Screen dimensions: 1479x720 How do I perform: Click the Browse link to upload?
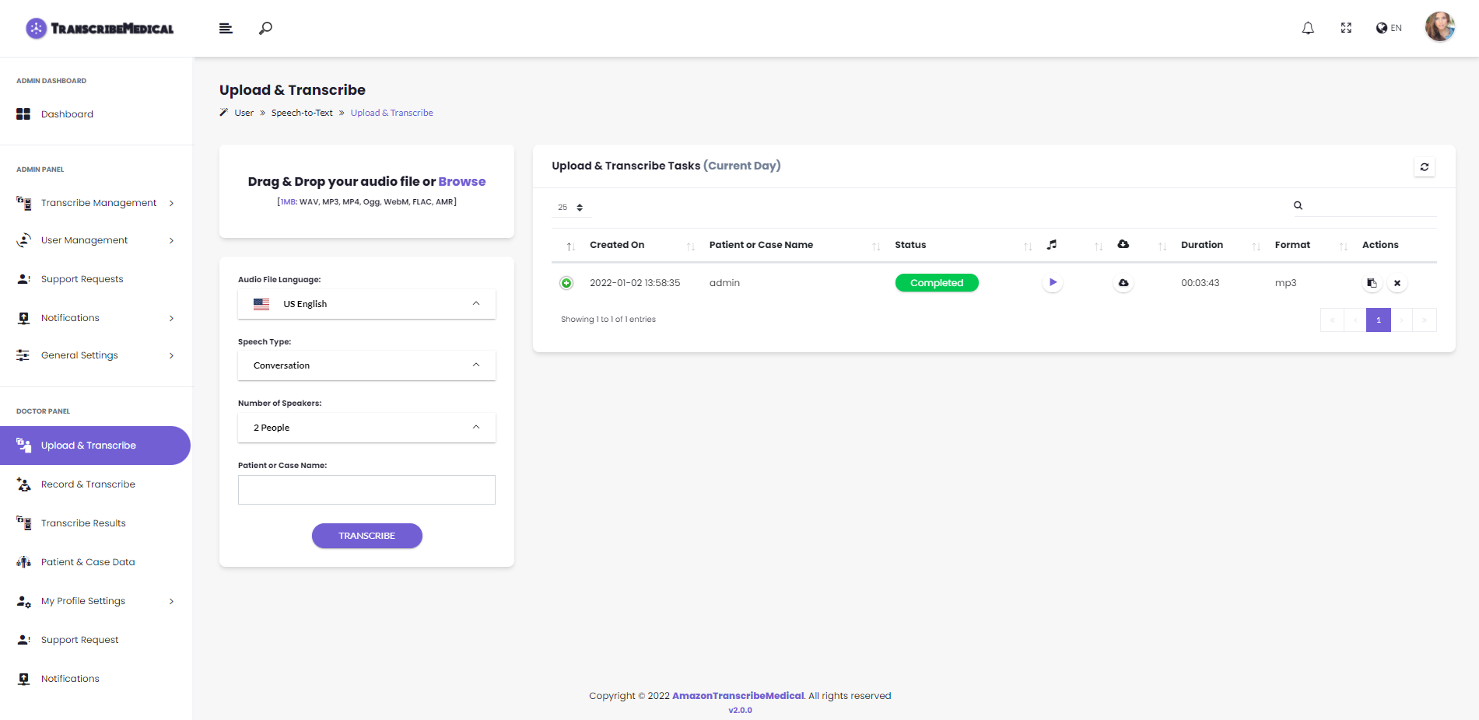click(461, 182)
